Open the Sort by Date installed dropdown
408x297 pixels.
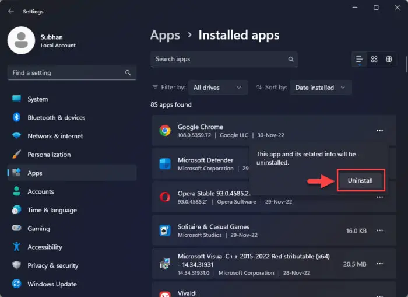(x=321, y=88)
